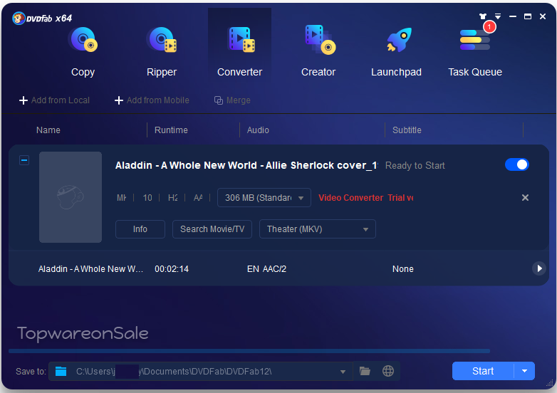This screenshot has height=393, width=557.
Task: Open the Start button dropdown arrow
Action: 525,371
